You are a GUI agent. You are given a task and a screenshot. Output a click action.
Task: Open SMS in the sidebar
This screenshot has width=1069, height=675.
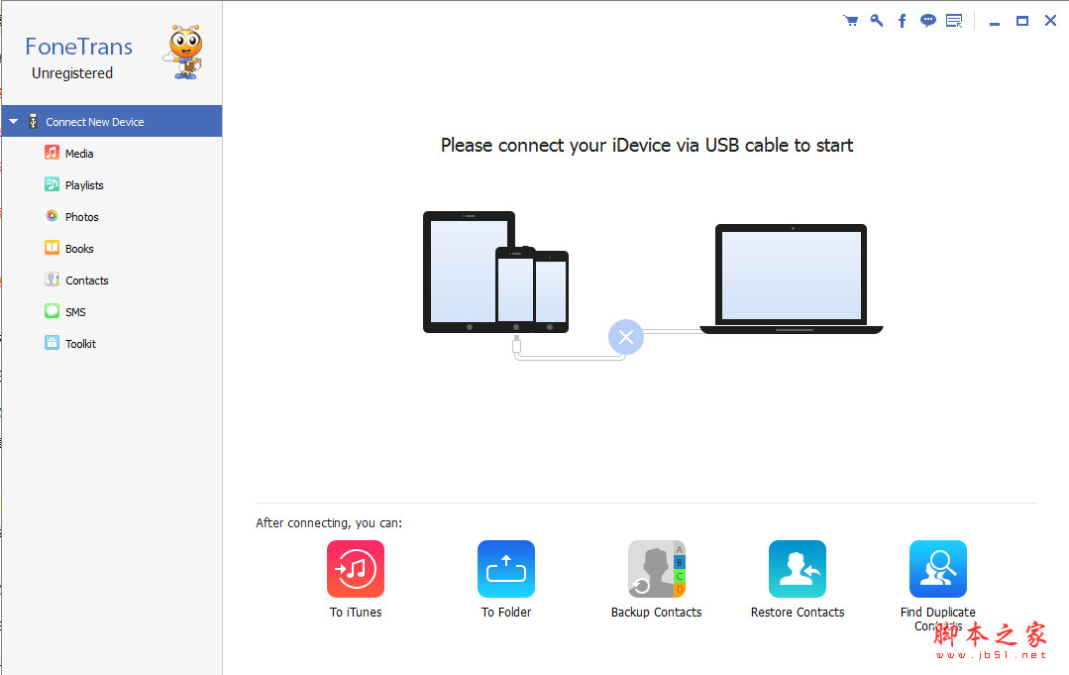(75, 311)
